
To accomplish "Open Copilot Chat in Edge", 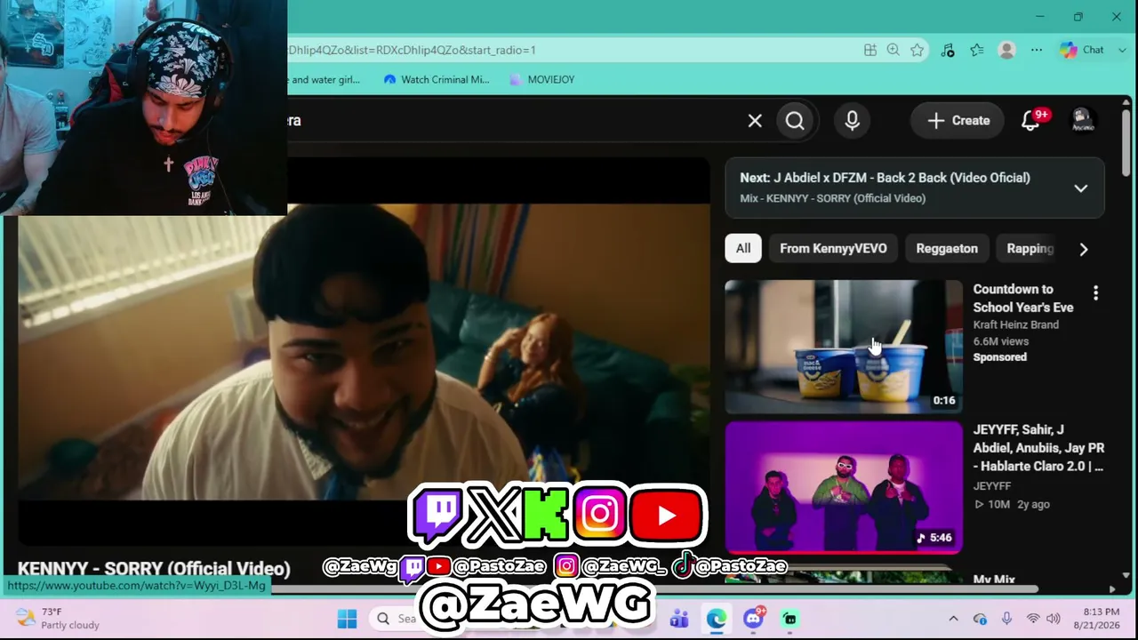I will pos(1082,50).
